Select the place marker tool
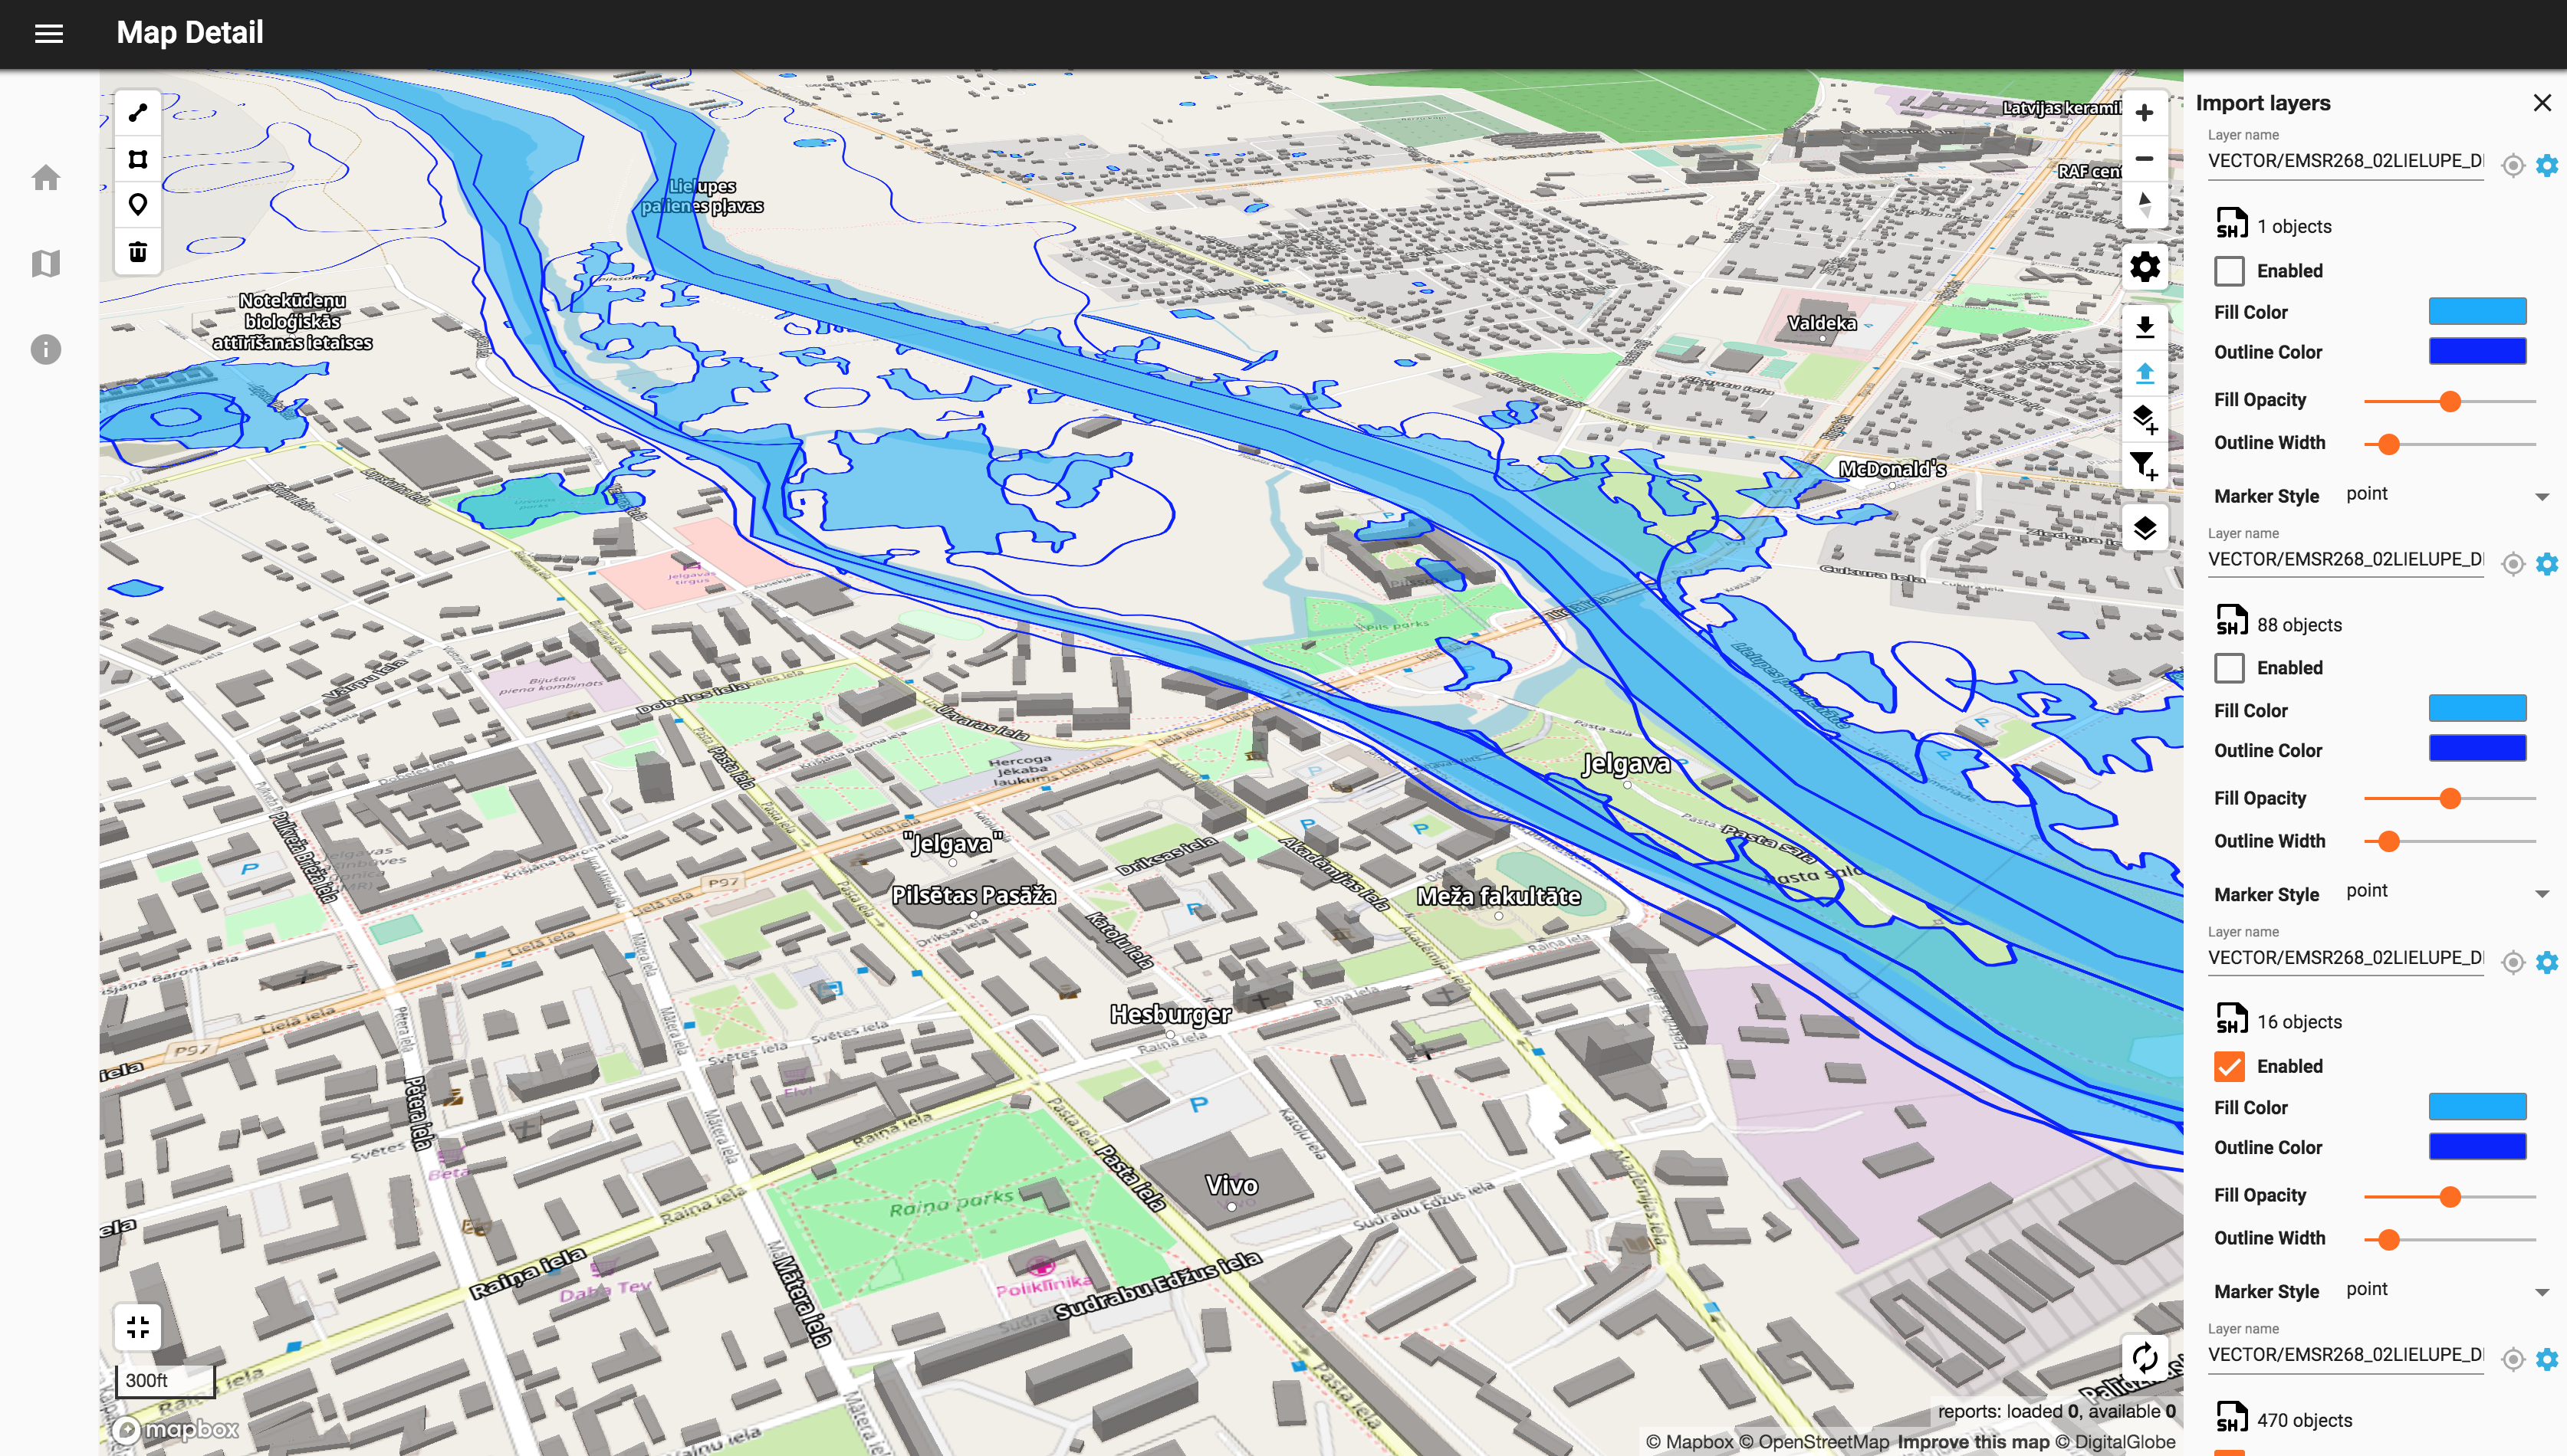The image size is (2567, 1456). click(x=137, y=204)
